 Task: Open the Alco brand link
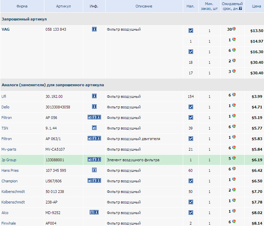point(5,213)
